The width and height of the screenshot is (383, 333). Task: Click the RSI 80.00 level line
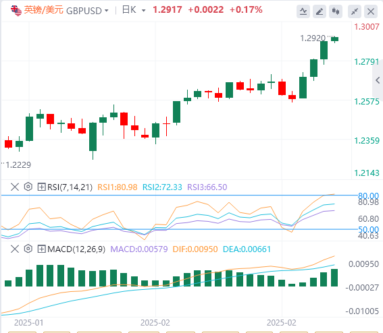180,195
